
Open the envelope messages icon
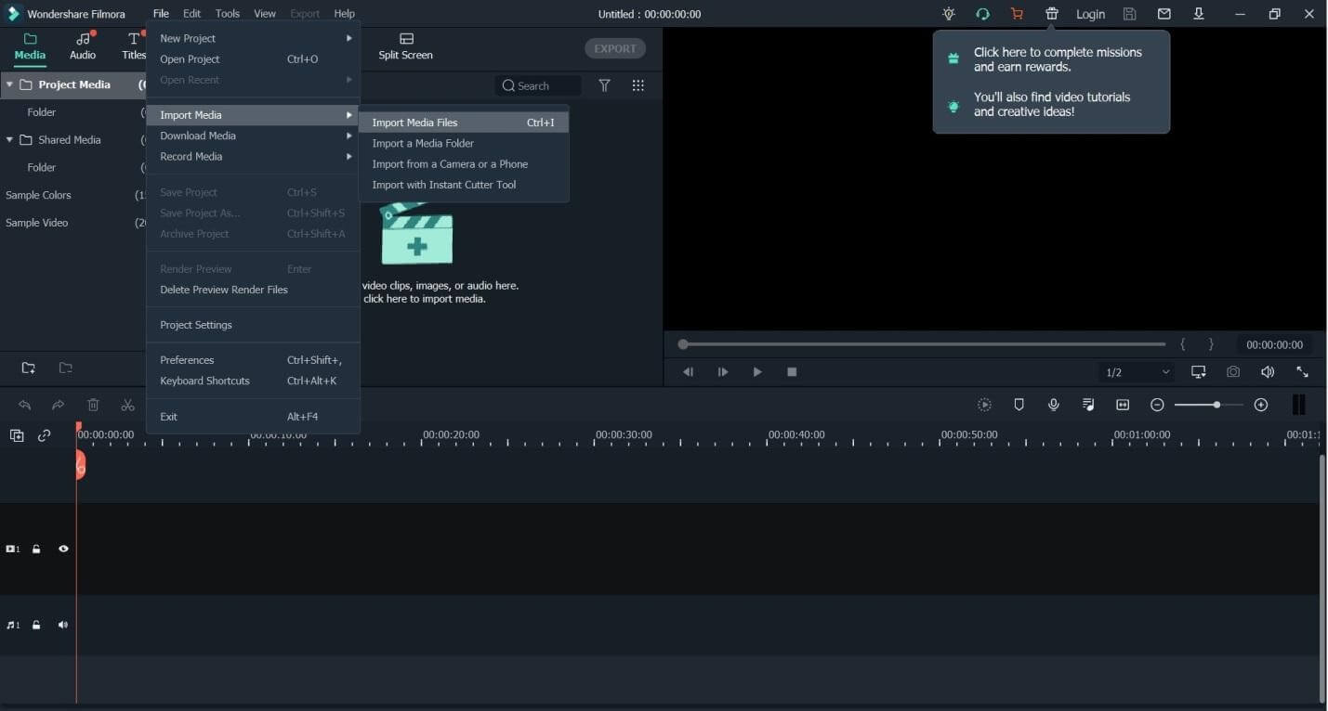(1164, 14)
